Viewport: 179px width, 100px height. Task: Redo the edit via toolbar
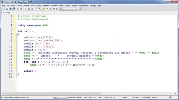(21, 9)
